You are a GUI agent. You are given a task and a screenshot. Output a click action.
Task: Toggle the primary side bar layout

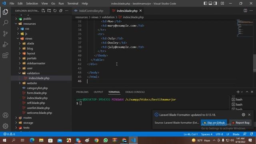(205, 3)
